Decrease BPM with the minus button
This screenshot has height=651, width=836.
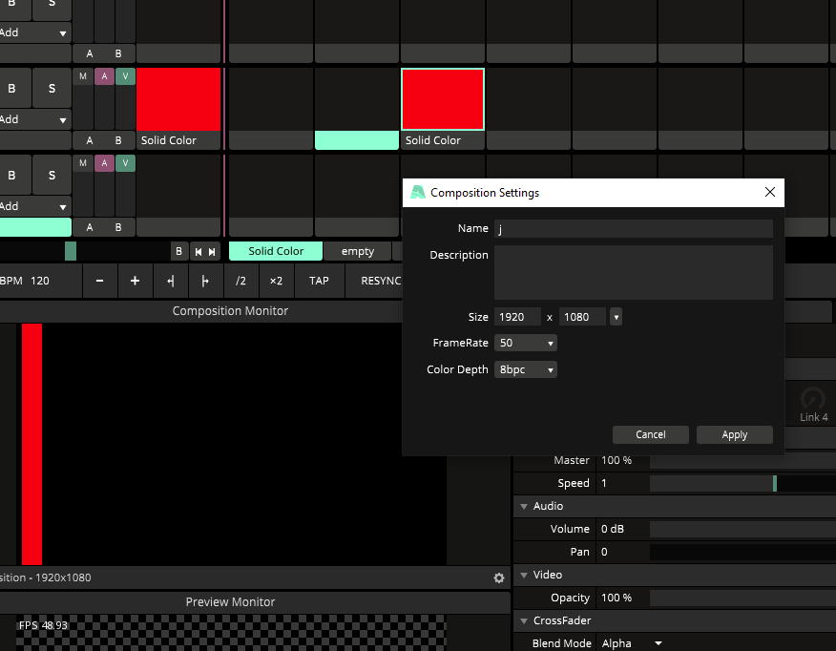(99, 281)
